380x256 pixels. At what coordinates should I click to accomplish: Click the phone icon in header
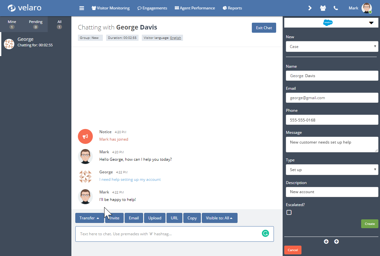336,8
